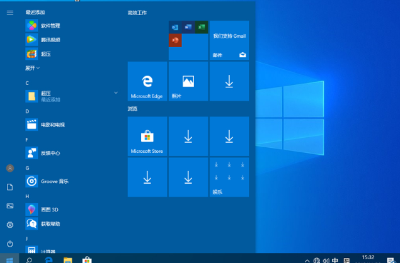
Task: Open the Word icon in Office tile
Action: tap(188, 27)
